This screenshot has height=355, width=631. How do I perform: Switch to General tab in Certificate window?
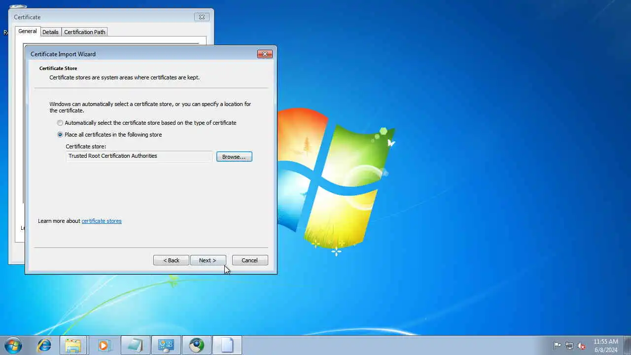tap(28, 31)
